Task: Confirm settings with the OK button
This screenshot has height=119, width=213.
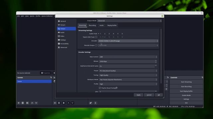Action: 159,95
